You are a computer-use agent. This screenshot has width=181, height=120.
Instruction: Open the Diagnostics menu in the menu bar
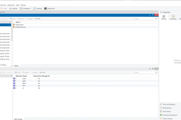(x=11, y=5)
